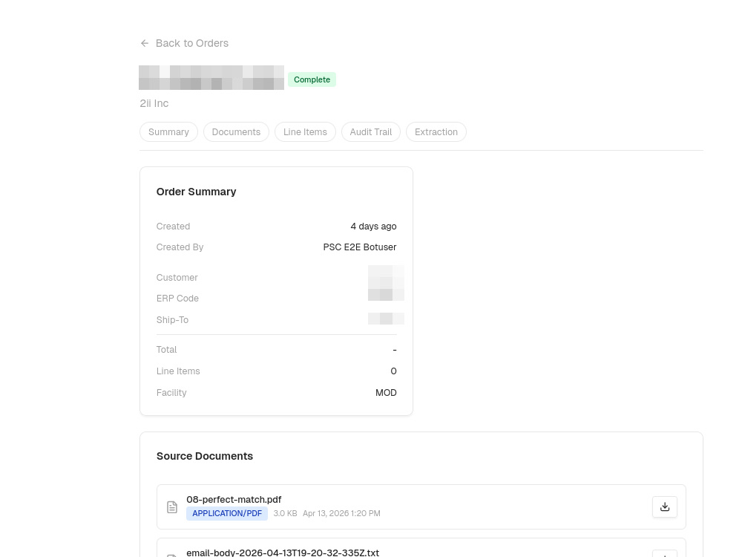Click the 3.0 KB file size text
Image resolution: width=742 pixels, height=557 pixels.
pyautogui.click(x=286, y=513)
